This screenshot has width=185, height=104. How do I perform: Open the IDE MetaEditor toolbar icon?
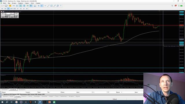[x=14, y=6]
